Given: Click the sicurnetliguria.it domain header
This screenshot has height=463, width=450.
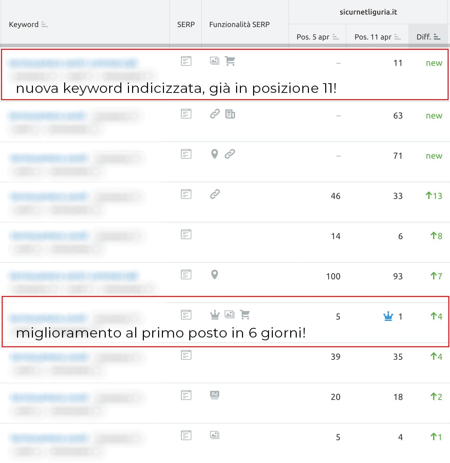Looking at the screenshot, I should (x=368, y=12).
